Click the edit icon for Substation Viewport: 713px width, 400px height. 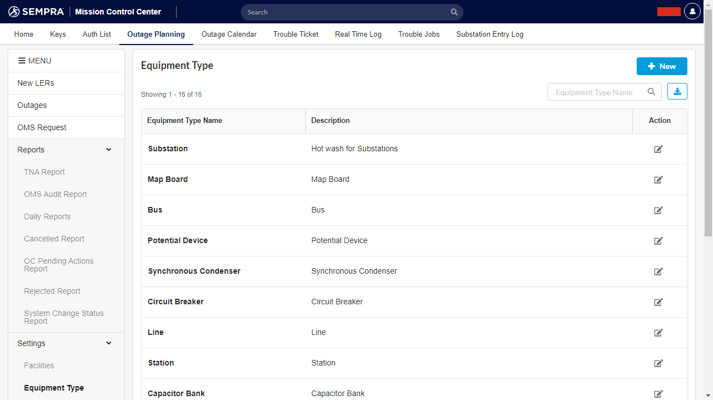(x=658, y=149)
